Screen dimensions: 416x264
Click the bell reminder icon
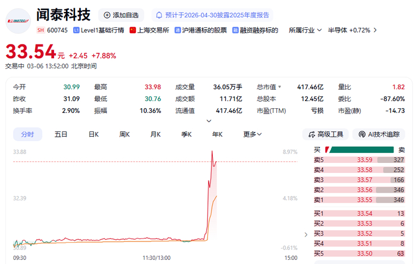click(x=159, y=15)
